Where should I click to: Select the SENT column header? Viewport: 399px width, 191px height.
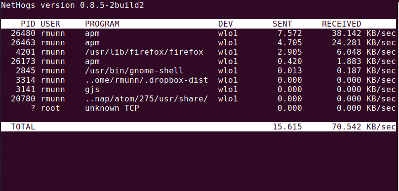(282, 24)
